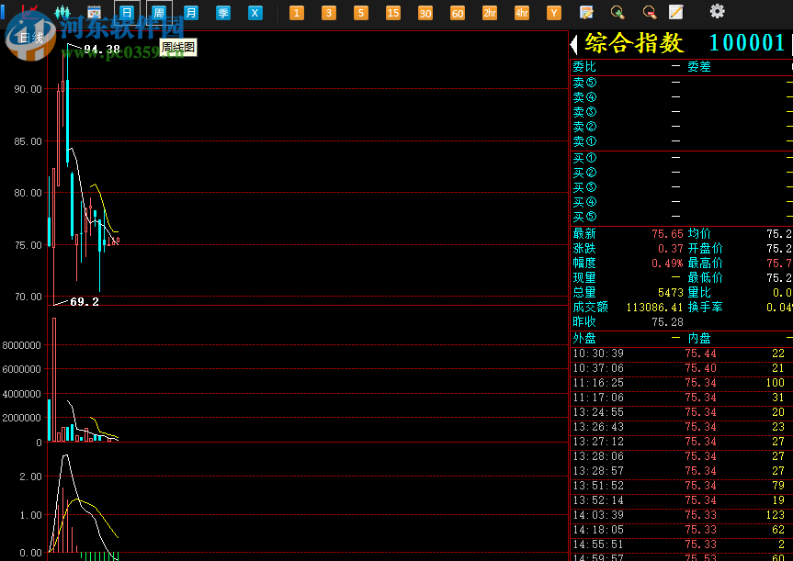Open the drawing pencil tool icon
The height and width of the screenshot is (561, 793).
[x=677, y=12]
